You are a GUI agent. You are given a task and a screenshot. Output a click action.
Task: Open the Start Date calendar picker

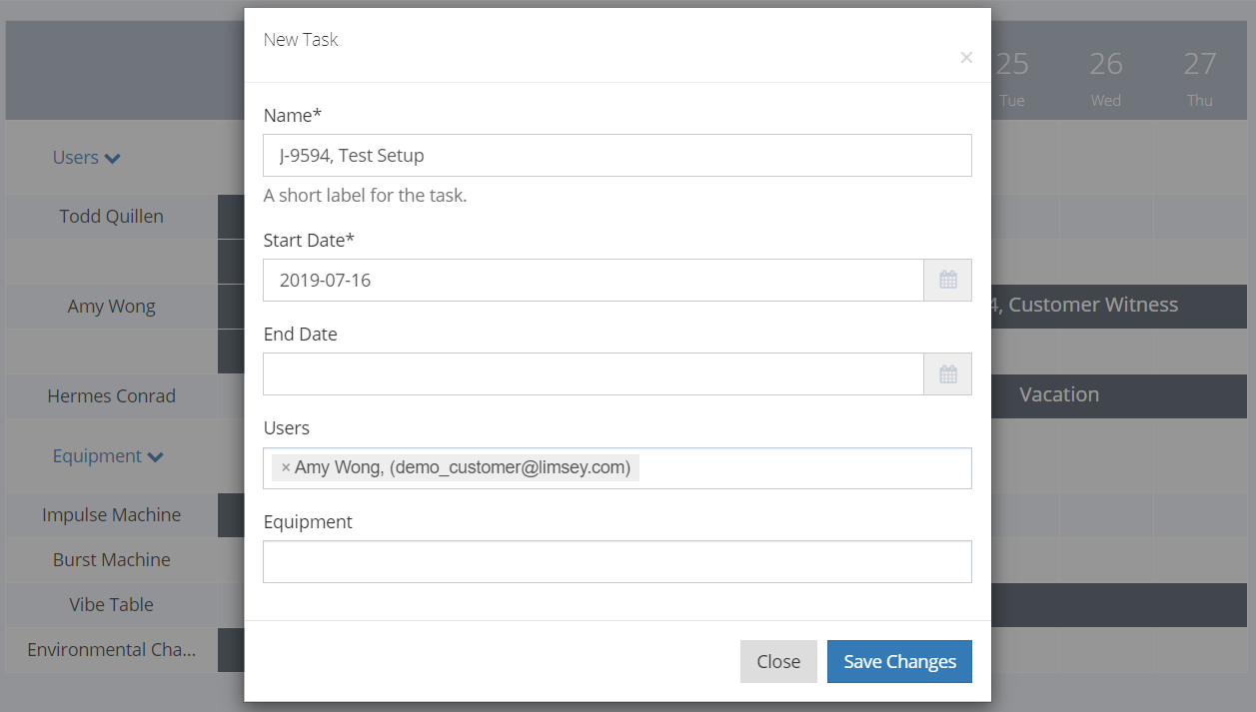(x=947, y=281)
